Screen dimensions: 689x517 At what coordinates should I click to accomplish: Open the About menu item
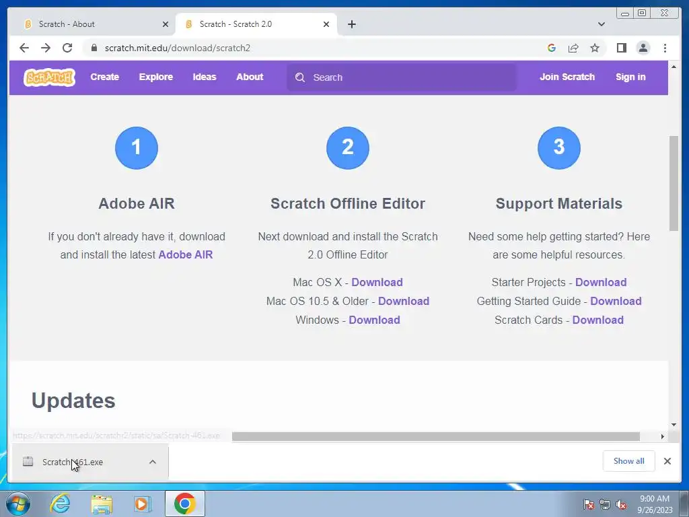click(x=250, y=77)
